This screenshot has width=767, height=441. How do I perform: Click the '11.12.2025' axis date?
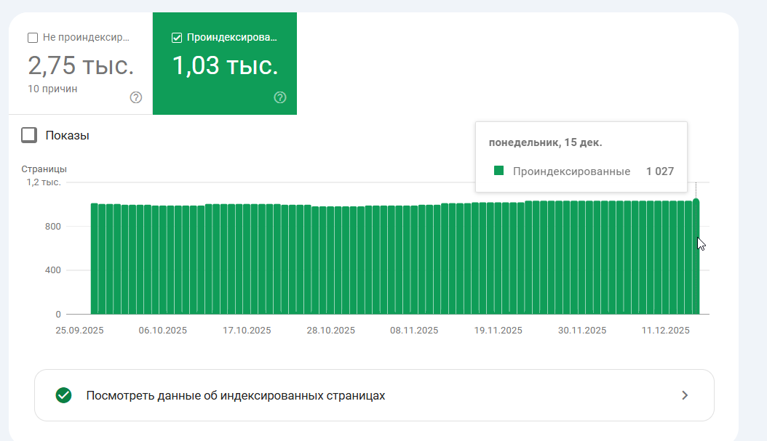coord(665,331)
